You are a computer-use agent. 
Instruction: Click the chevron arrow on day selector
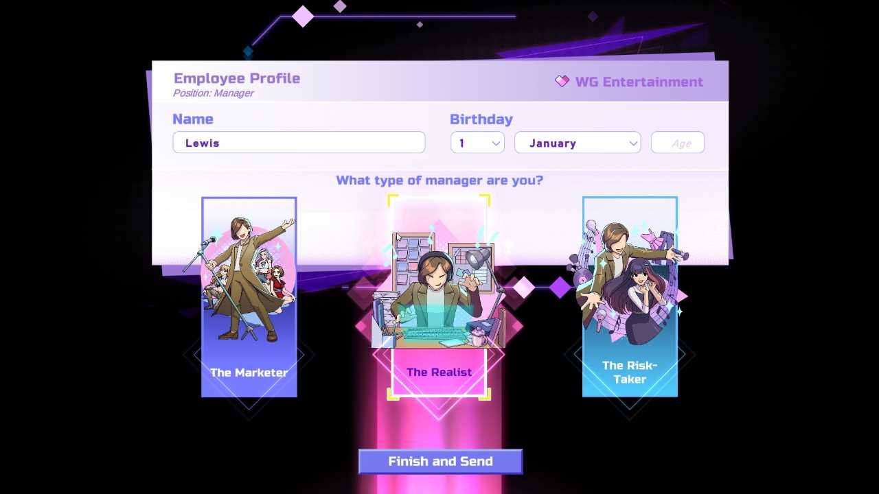[x=496, y=143]
